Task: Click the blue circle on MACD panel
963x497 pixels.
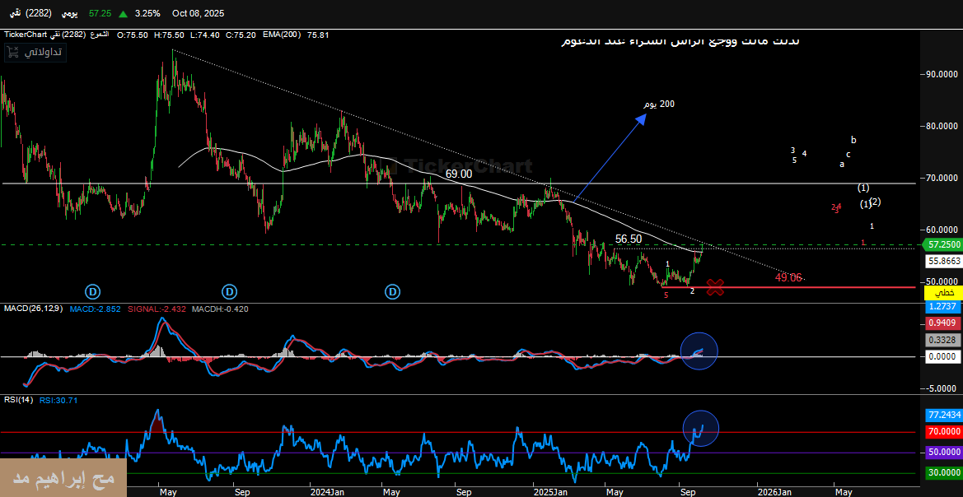Action: (699, 351)
